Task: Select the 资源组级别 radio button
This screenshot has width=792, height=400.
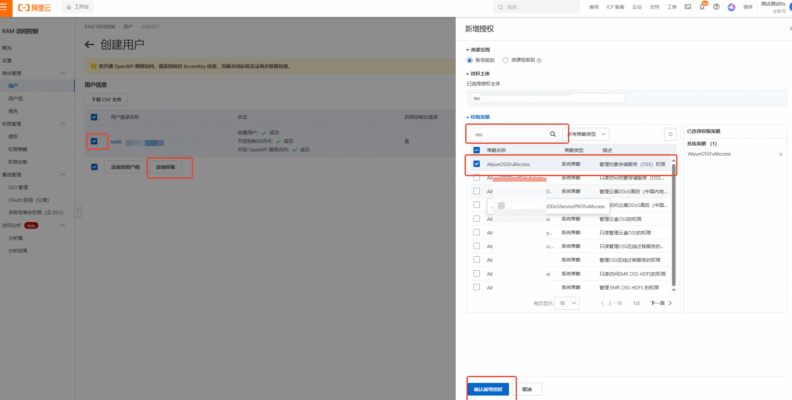Action: 505,60
